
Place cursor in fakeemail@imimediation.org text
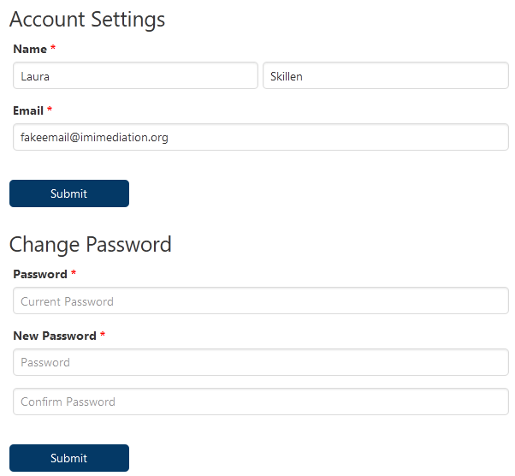click(94, 137)
